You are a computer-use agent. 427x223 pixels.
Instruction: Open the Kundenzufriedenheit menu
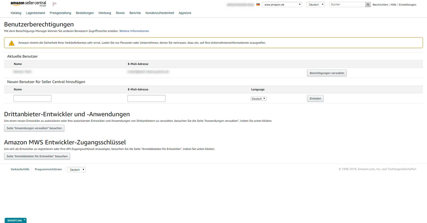click(x=160, y=13)
